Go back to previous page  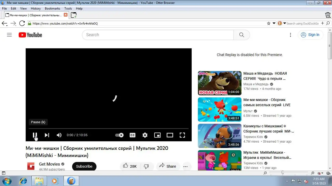point(4,24)
